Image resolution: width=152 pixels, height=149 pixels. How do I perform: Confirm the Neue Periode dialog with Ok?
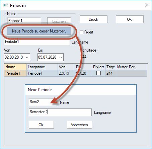click(x=41, y=125)
